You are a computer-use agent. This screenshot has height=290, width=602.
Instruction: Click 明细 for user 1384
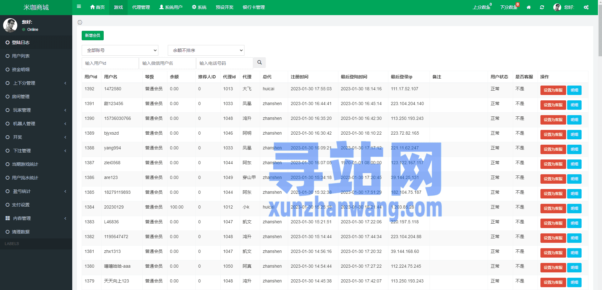pyautogui.click(x=574, y=209)
